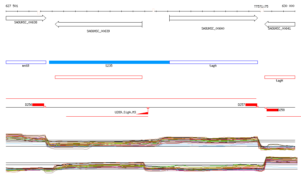
Task: Click the SAOUHSC_00639 label
Action: pyautogui.click(x=98, y=31)
